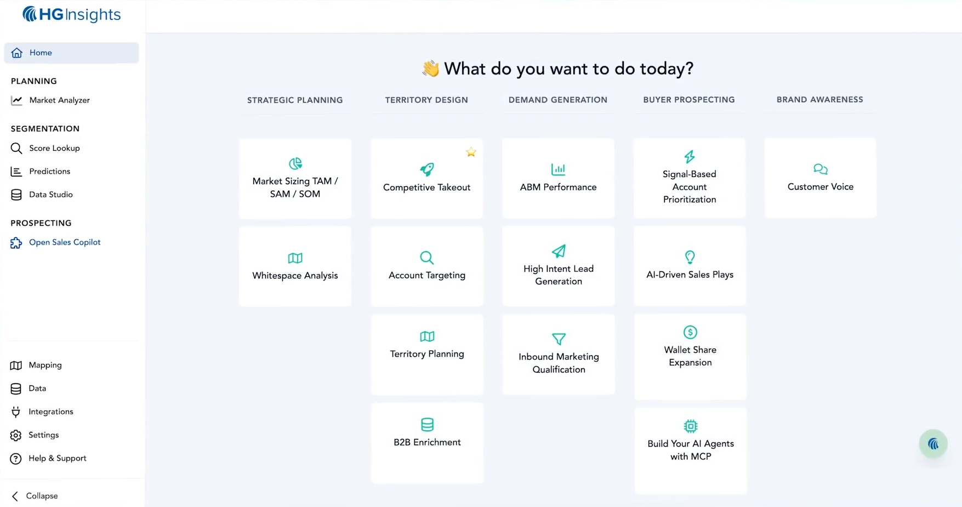
Task: Click the Open Sales Copilot puzzle icon
Action: click(16, 243)
